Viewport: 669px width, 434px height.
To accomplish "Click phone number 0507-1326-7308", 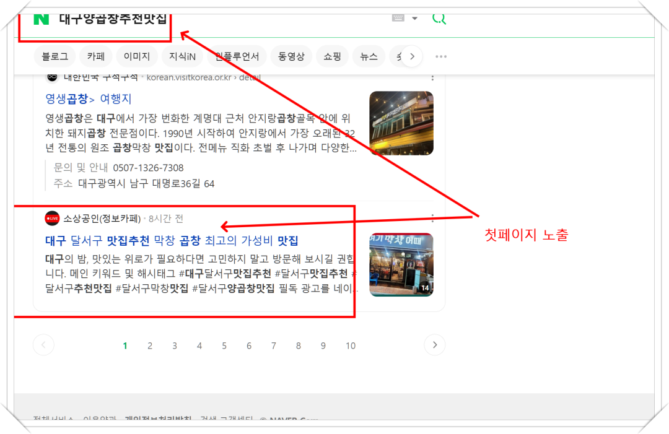I will [148, 168].
